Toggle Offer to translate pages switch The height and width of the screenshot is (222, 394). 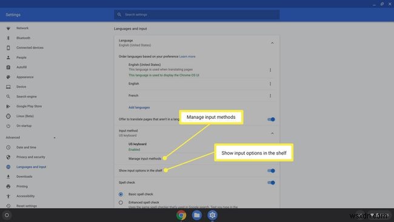click(271, 119)
